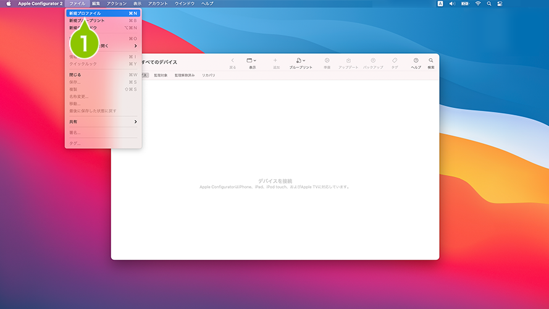Open the 編集 menu

coord(96,4)
